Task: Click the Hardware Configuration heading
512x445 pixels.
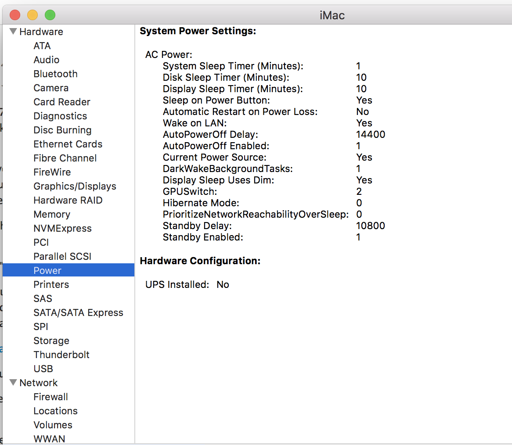Action: tap(200, 261)
